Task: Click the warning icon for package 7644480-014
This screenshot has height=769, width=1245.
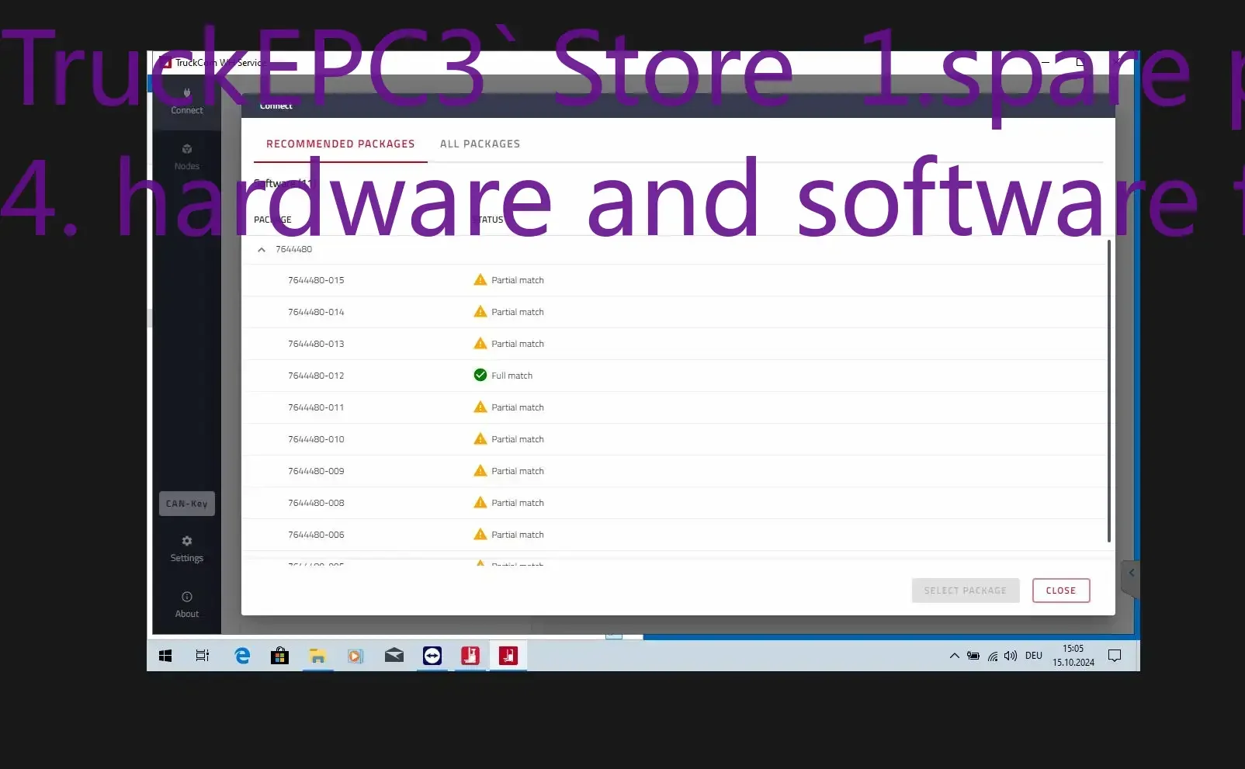Action: (480, 312)
